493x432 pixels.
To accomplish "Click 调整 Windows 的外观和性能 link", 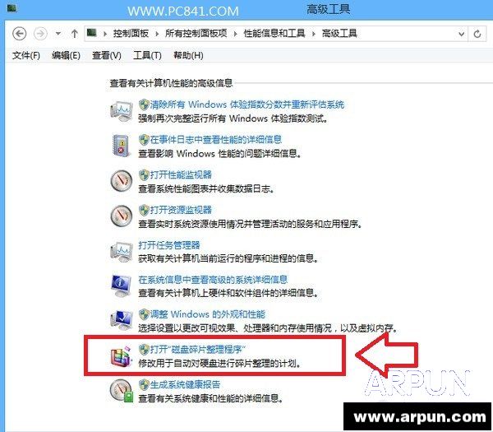I will coord(208,314).
